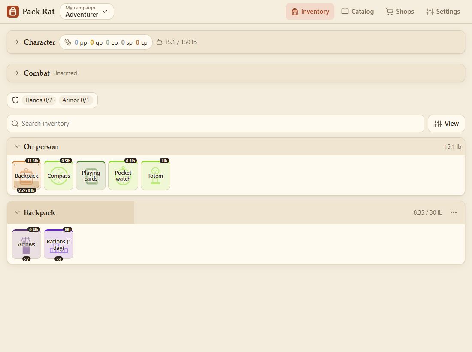The height and width of the screenshot is (352, 472).
Task: Click the Search inventory field
Action: tap(215, 124)
